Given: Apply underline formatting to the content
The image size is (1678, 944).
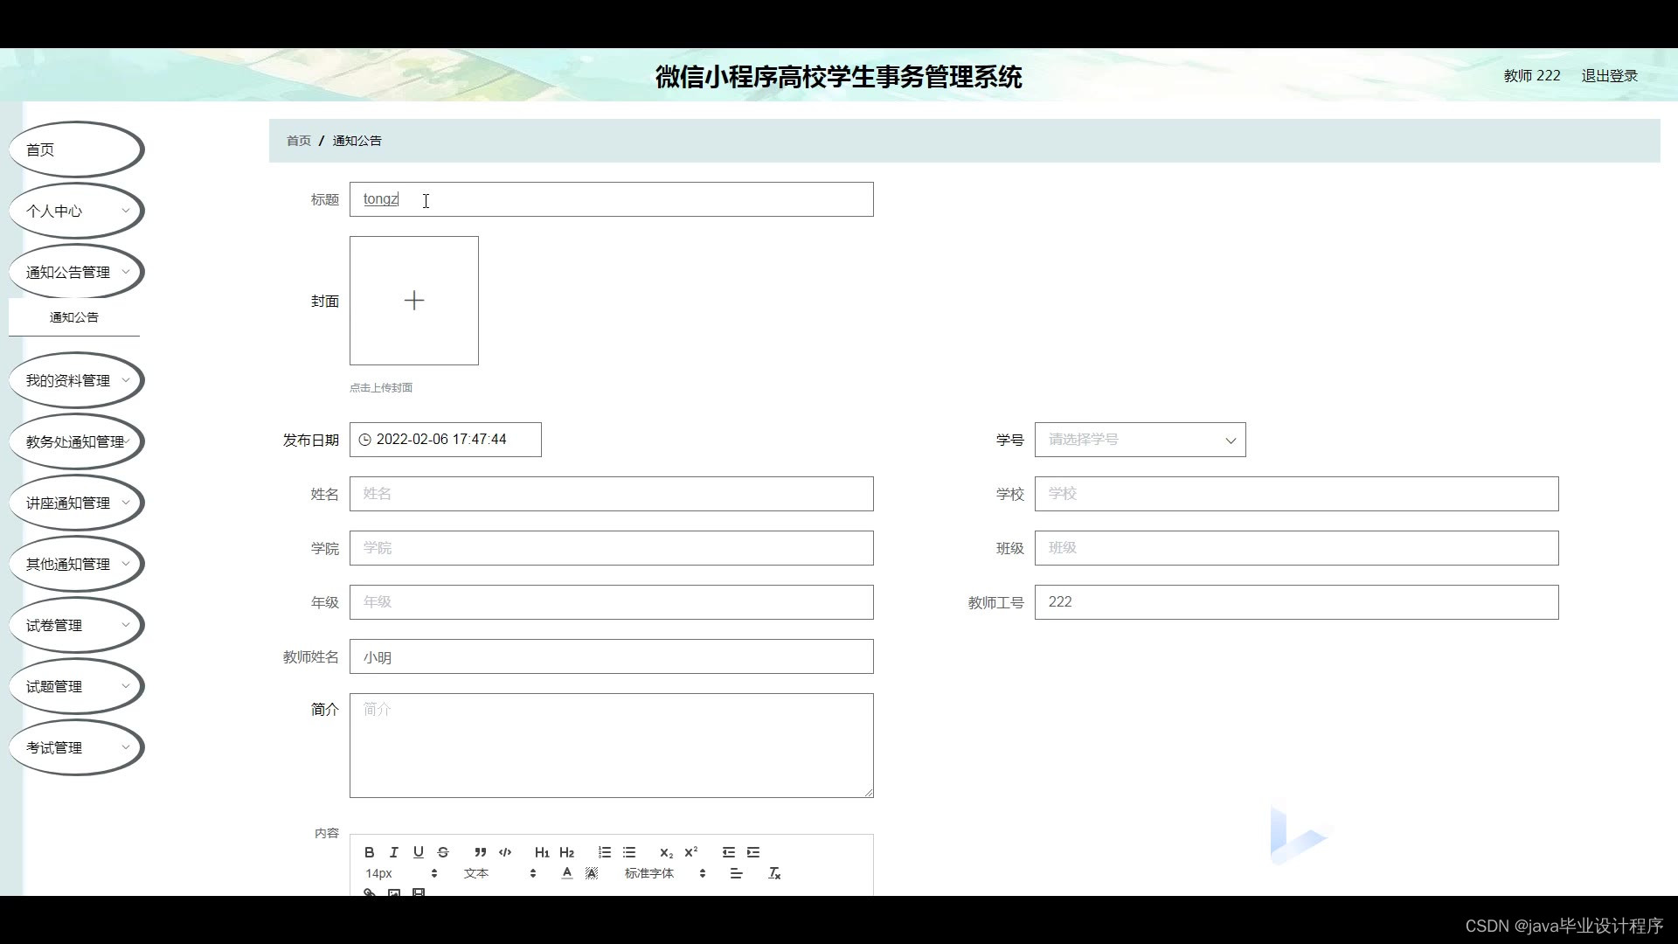Looking at the screenshot, I should [419, 852].
